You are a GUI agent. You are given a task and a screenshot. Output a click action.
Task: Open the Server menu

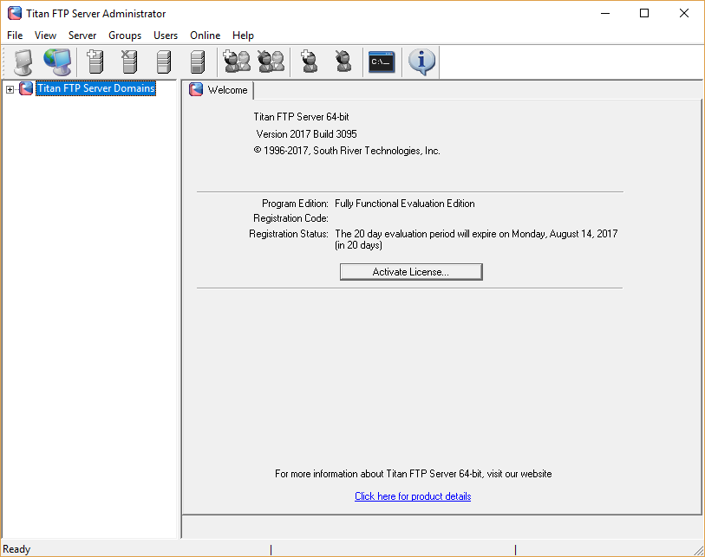click(x=82, y=35)
